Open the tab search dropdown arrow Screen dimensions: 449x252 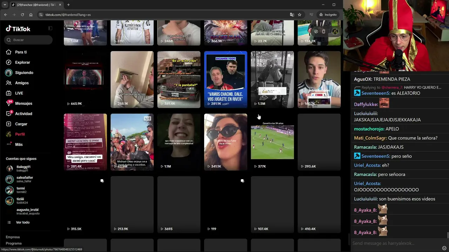coord(5,5)
